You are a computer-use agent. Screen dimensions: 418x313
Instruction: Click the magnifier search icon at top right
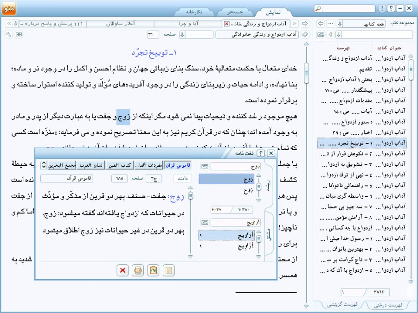click(x=318, y=8)
